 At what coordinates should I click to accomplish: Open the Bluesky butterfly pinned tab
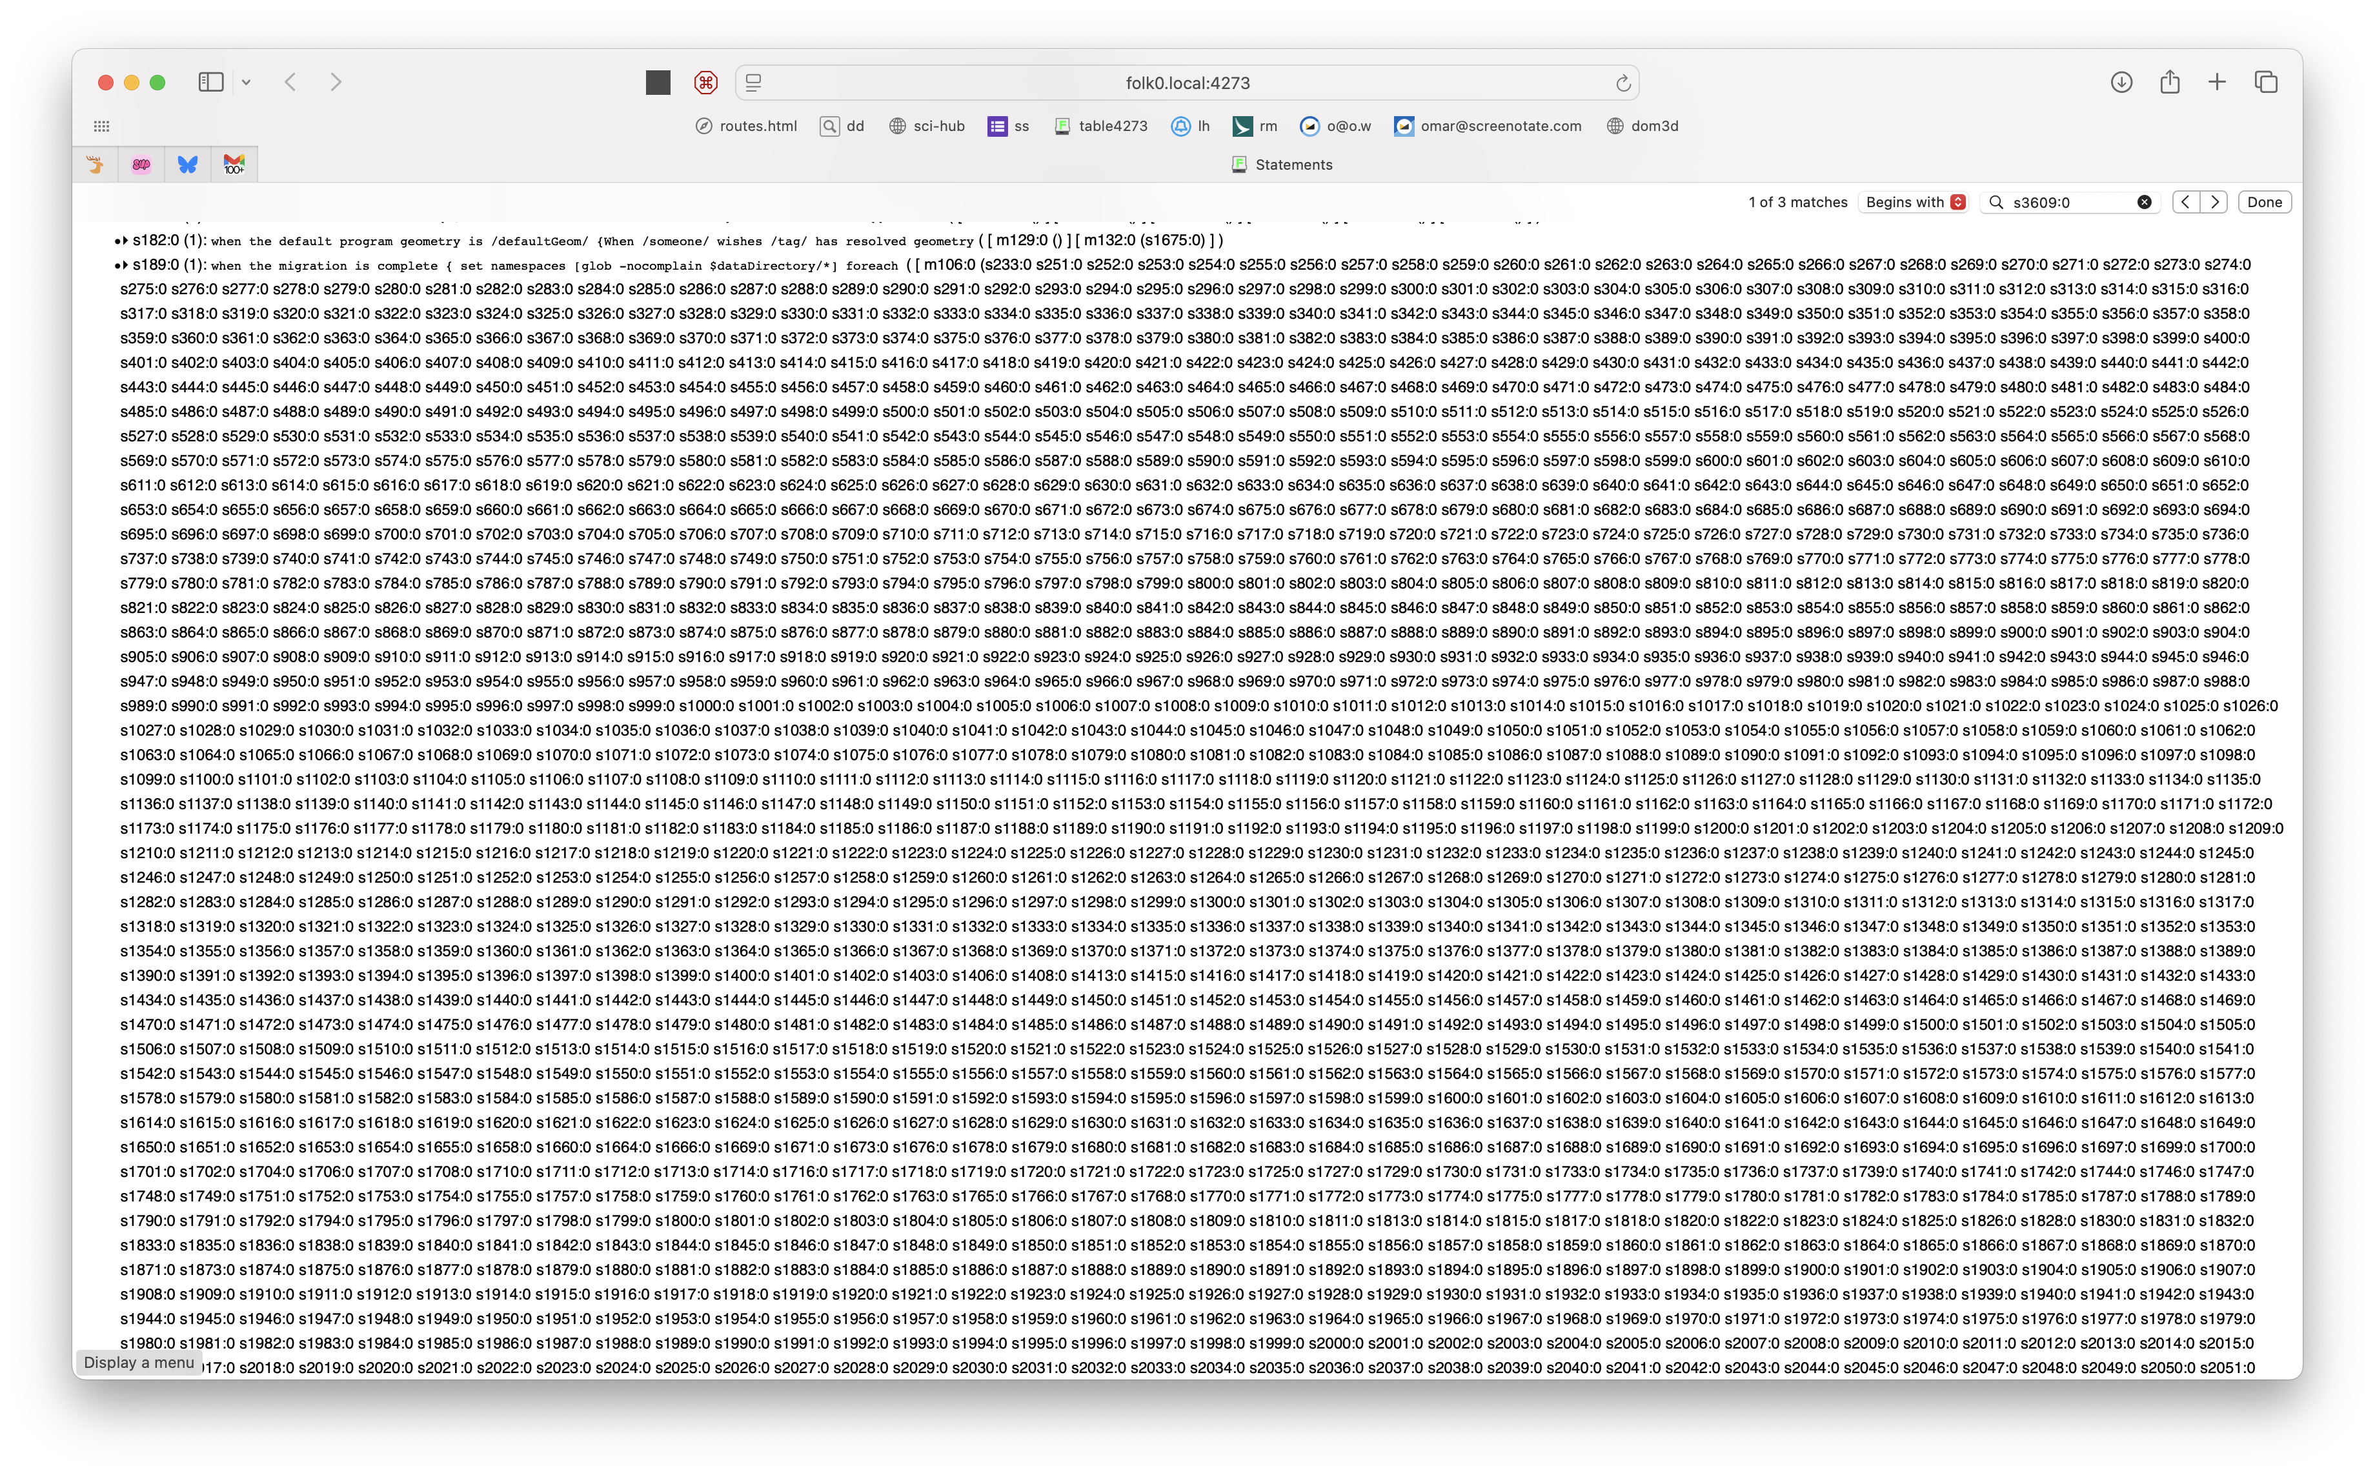187,164
